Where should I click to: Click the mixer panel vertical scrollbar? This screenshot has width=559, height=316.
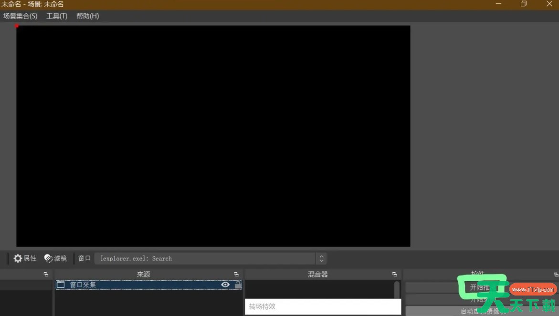click(397, 289)
